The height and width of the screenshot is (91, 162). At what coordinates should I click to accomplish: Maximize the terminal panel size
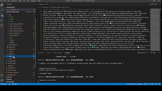pyautogui.click(x=157, y=53)
